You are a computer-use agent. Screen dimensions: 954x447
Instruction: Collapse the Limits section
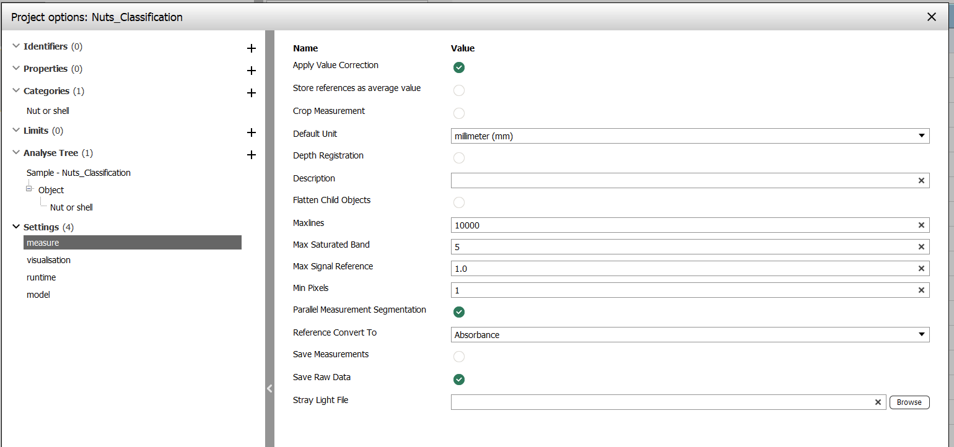click(16, 131)
